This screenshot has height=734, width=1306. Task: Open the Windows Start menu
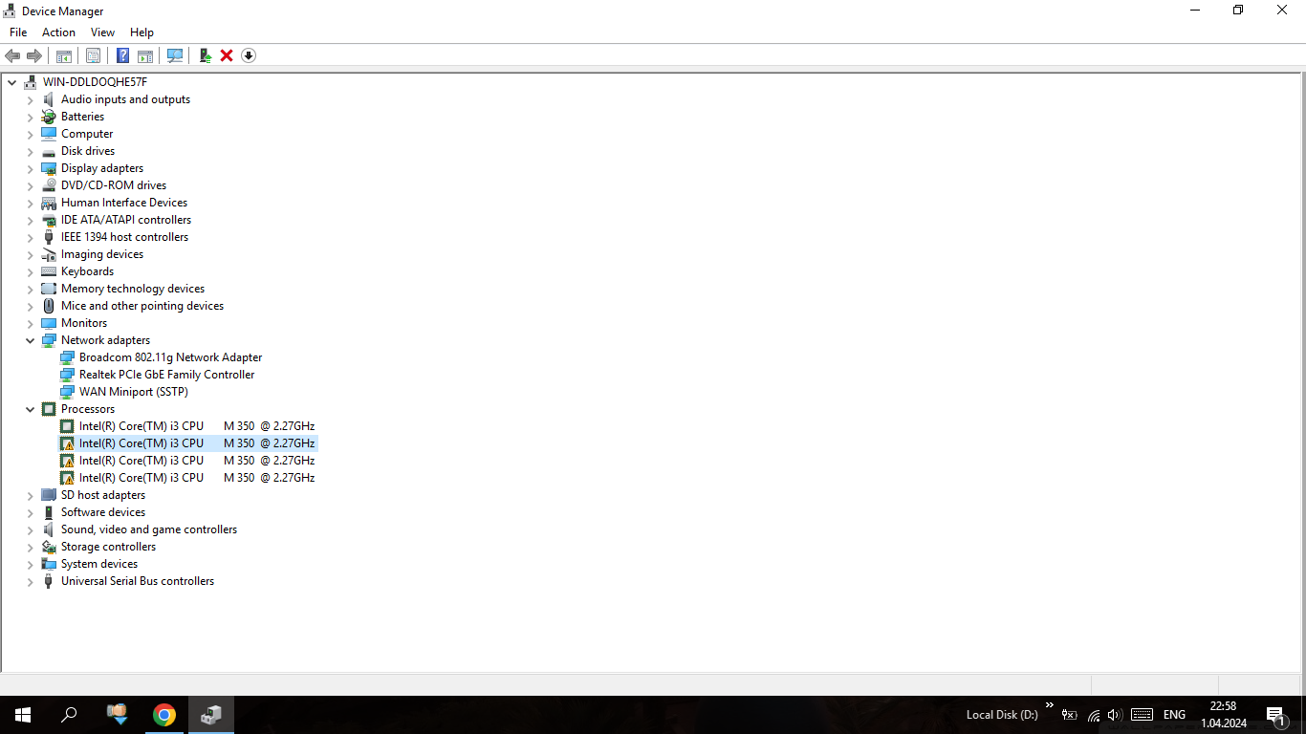[23, 715]
